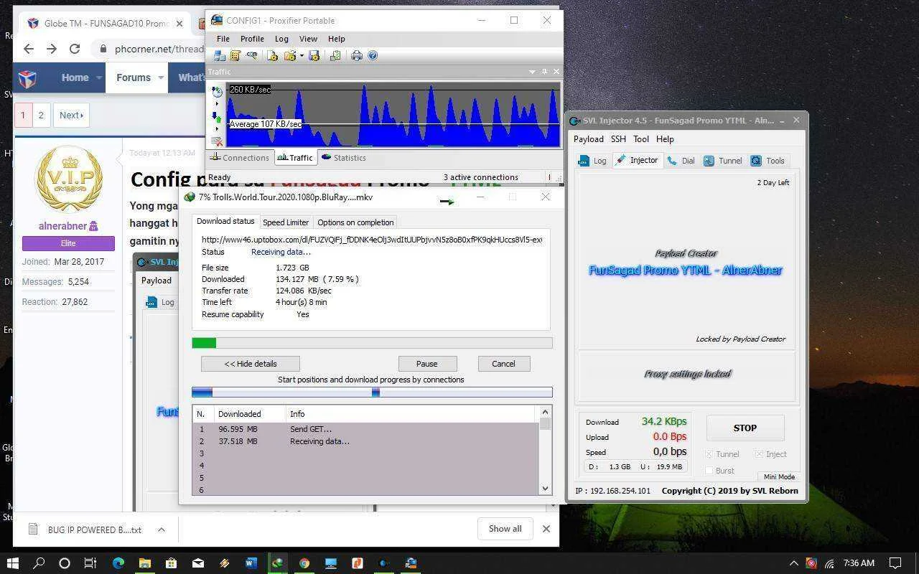Click the Save Profile icon in Proxifier toolbar

314,55
